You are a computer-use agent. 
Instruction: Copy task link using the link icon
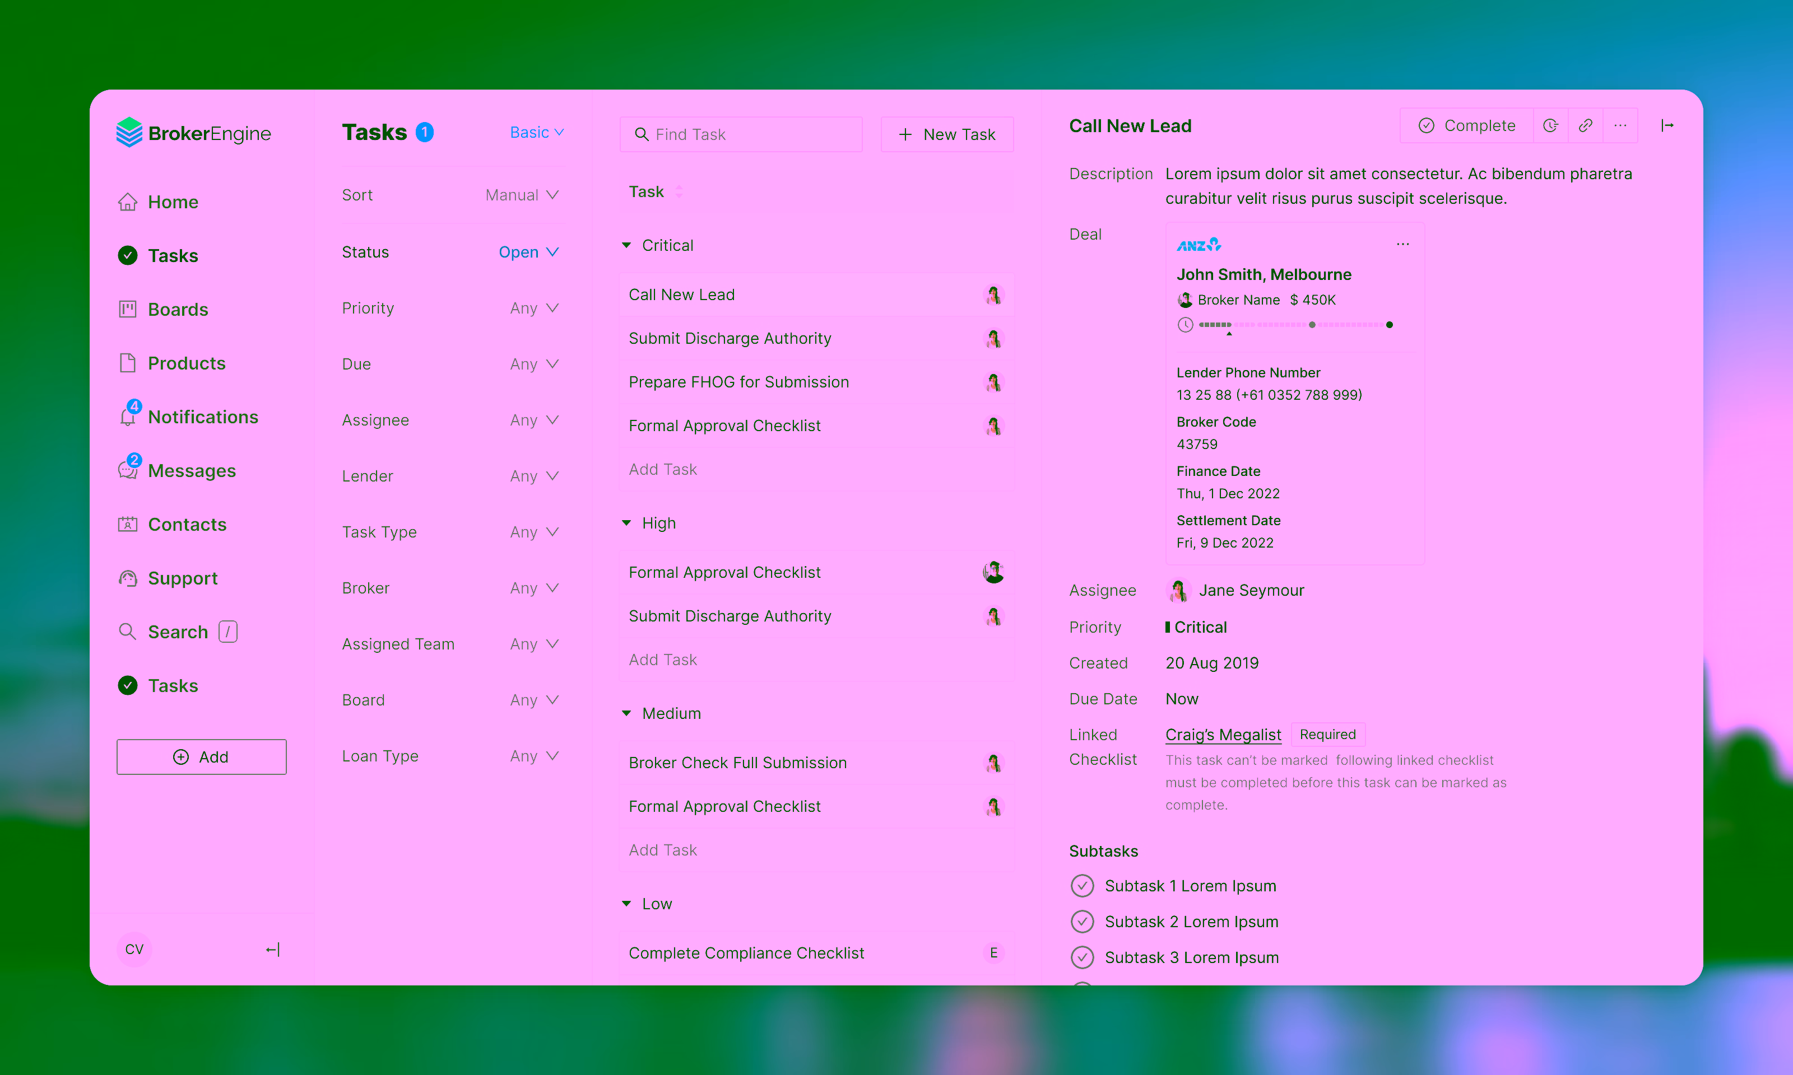[1586, 125]
